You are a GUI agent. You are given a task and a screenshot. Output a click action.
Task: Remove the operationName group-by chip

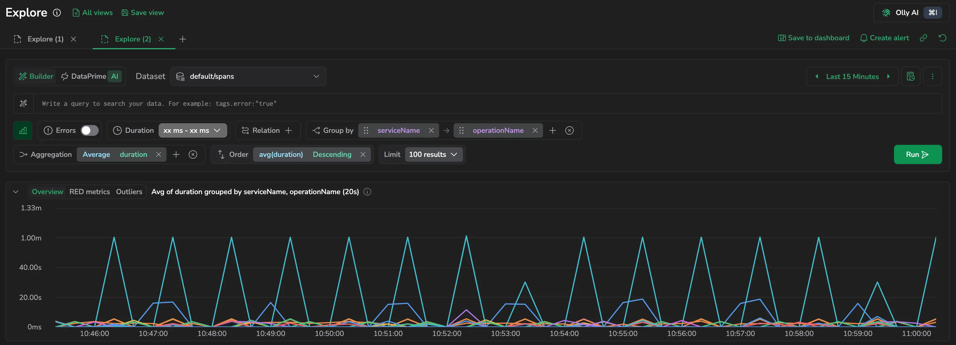pos(535,130)
